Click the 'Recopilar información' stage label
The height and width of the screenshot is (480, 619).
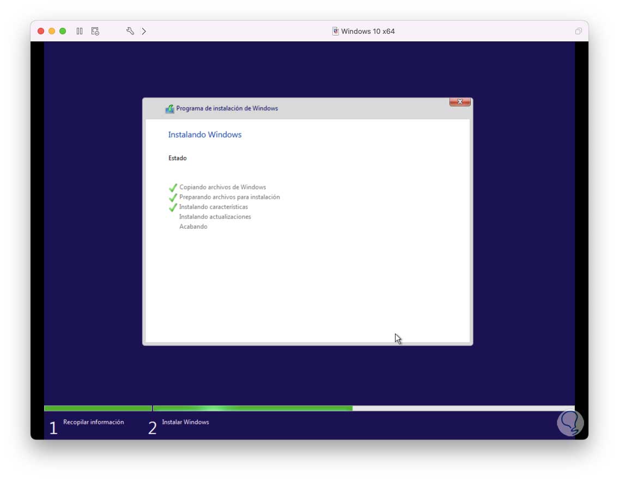pyautogui.click(x=94, y=422)
